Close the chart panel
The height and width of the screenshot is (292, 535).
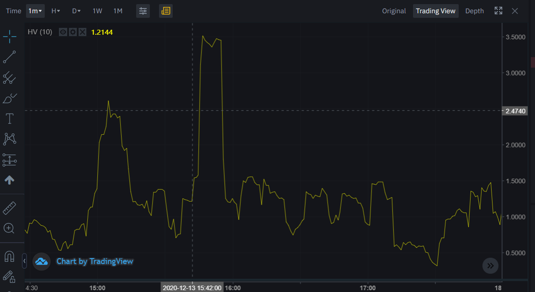[x=515, y=11]
